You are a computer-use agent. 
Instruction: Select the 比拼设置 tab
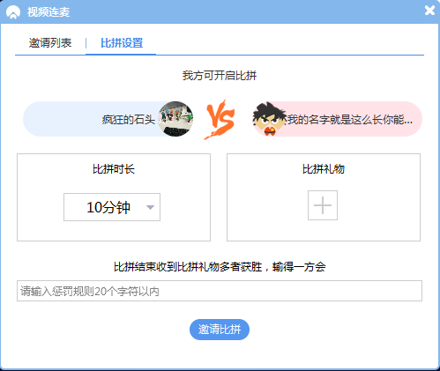tap(122, 43)
